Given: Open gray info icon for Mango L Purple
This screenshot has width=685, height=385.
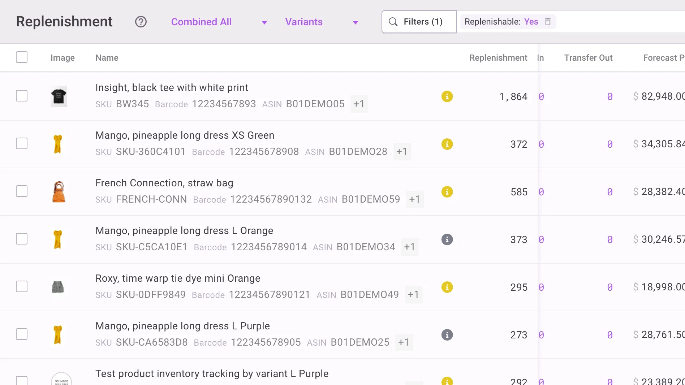Looking at the screenshot, I should pos(447,335).
